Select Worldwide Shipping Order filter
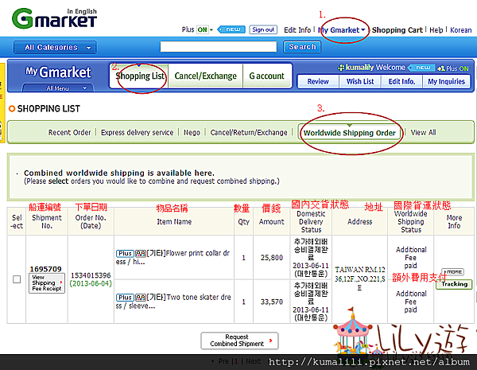 (x=349, y=133)
